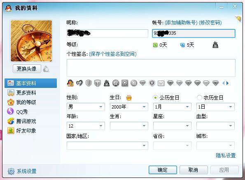
Task: Select 公历生日 radio button
Action: pos(155,97)
